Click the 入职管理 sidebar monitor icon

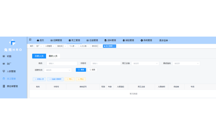click(x=4, y=71)
